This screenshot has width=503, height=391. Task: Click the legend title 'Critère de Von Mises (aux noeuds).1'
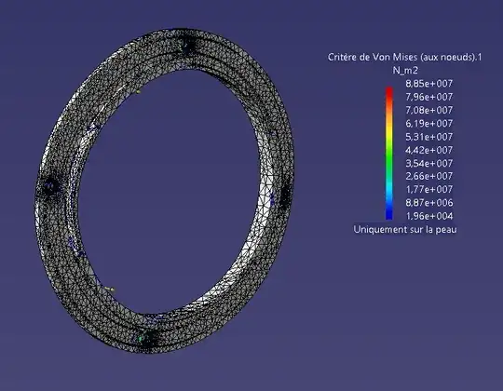pos(404,58)
